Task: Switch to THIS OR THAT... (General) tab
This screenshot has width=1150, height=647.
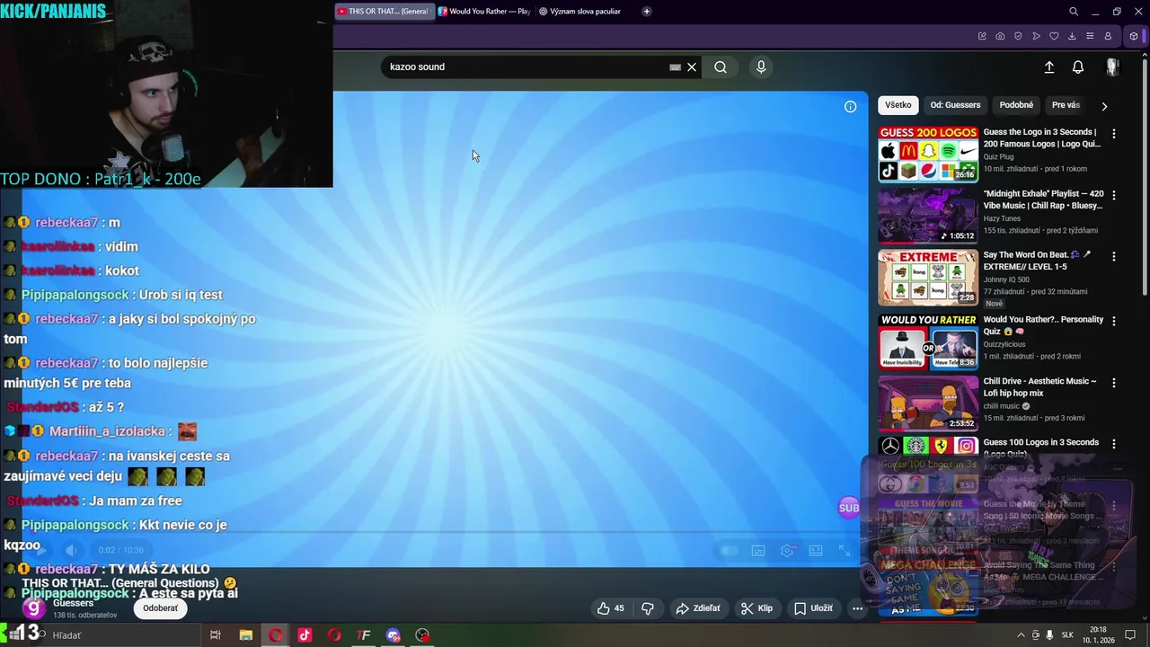Action: 384,12
